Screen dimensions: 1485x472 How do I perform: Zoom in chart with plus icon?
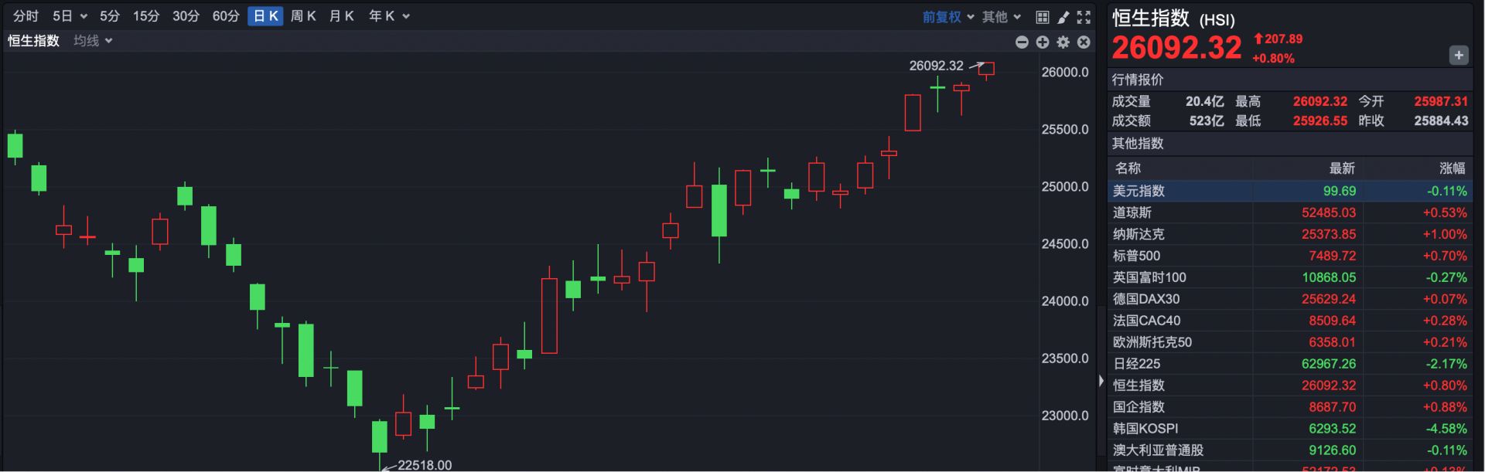[1043, 42]
